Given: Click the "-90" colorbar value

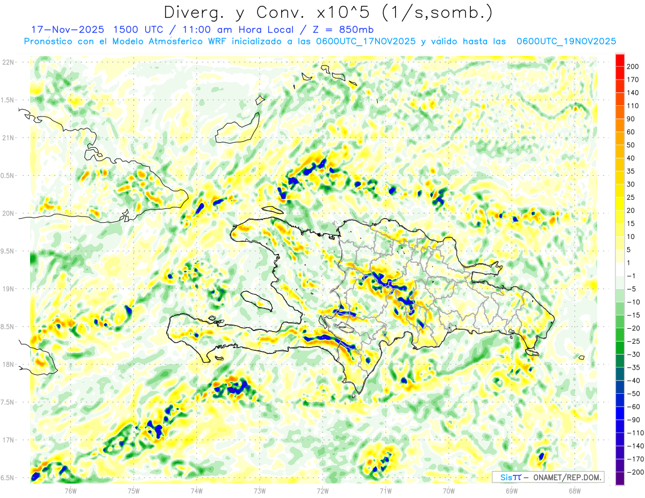Looking at the screenshot, I should tap(634, 420).
